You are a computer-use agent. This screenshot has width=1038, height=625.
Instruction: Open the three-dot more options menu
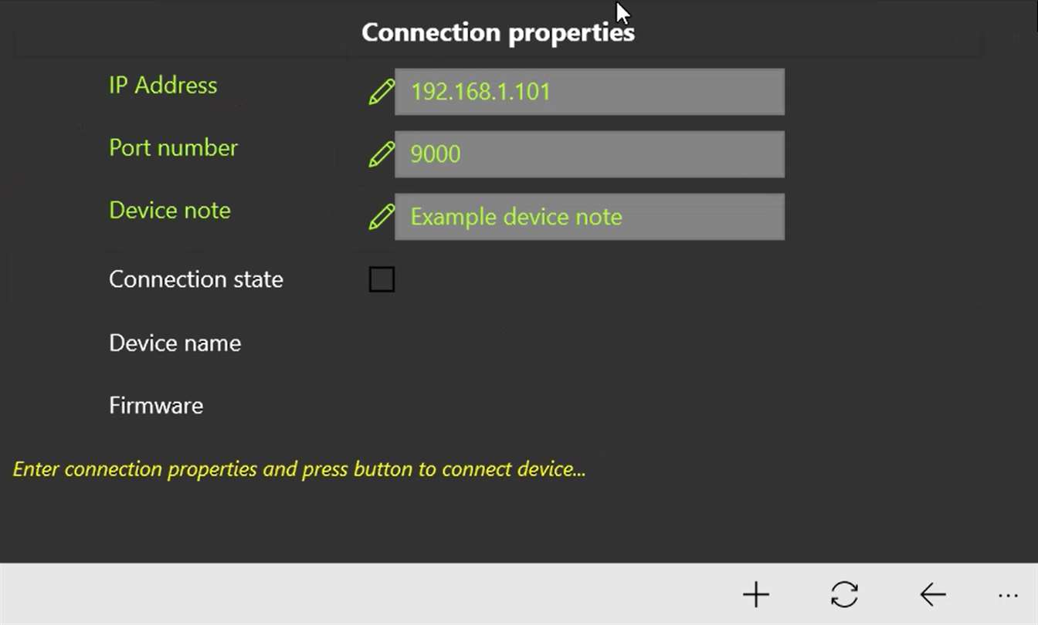(x=1008, y=595)
